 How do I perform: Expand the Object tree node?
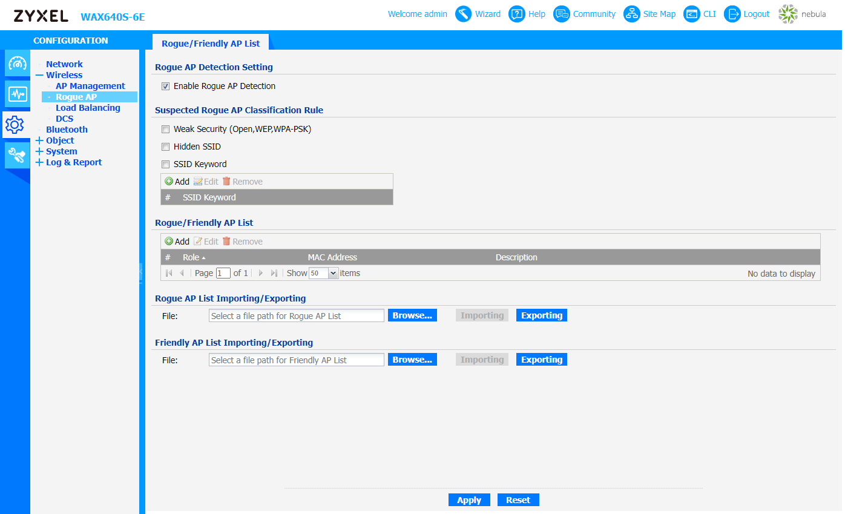pos(39,141)
